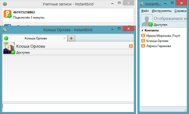Minimize the Учетные записи window
The width and height of the screenshot is (189, 114).
coord(112,4)
